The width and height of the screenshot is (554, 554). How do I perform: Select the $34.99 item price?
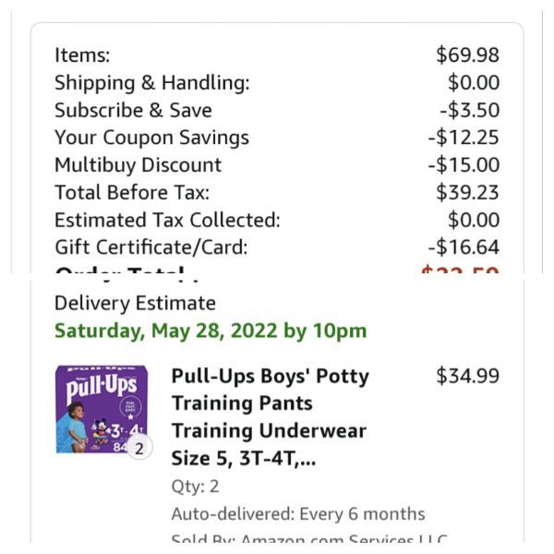(x=467, y=376)
